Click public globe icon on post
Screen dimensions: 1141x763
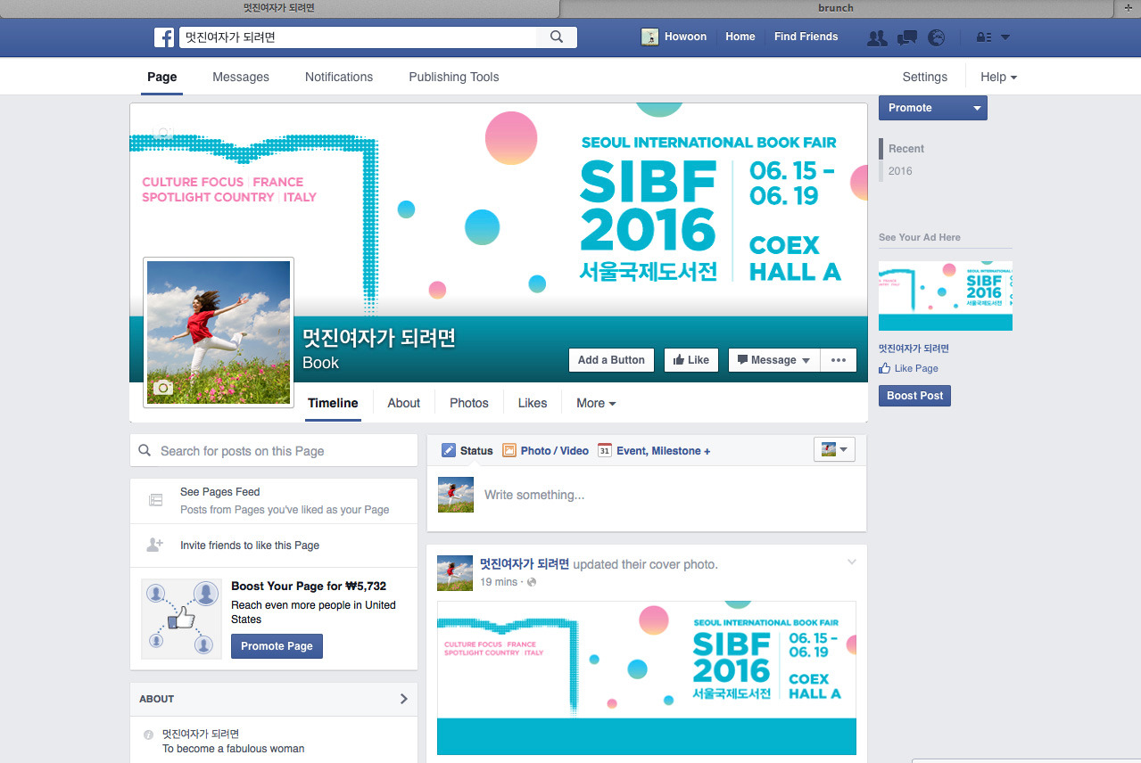[x=532, y=582]
